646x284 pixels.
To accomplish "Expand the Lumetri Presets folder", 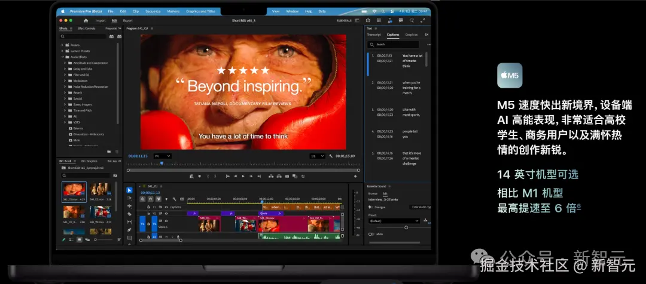I will tap(62, 51).
